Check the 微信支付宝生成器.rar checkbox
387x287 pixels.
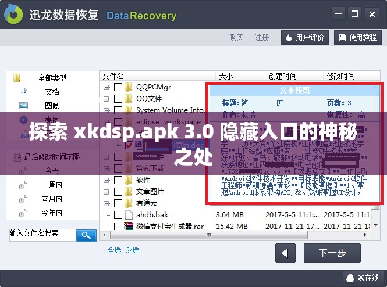[x=118, y=226]
